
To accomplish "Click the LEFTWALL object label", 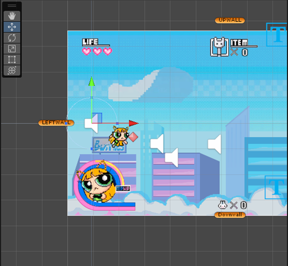I will coord(56,123).
